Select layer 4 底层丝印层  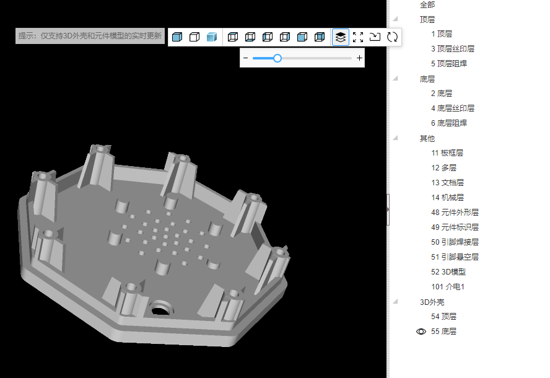click(453, 108)
